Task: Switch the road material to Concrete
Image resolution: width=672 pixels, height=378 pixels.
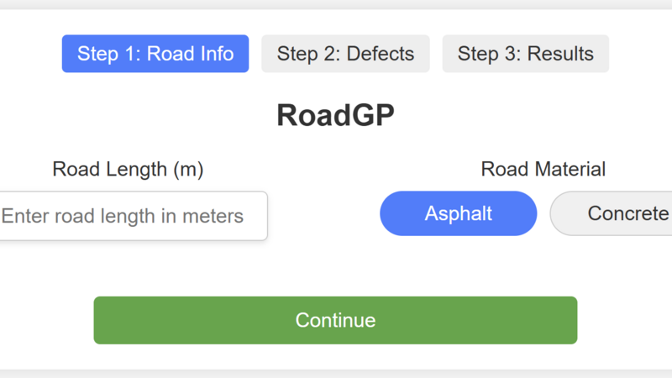Action: tap(617, 213)
